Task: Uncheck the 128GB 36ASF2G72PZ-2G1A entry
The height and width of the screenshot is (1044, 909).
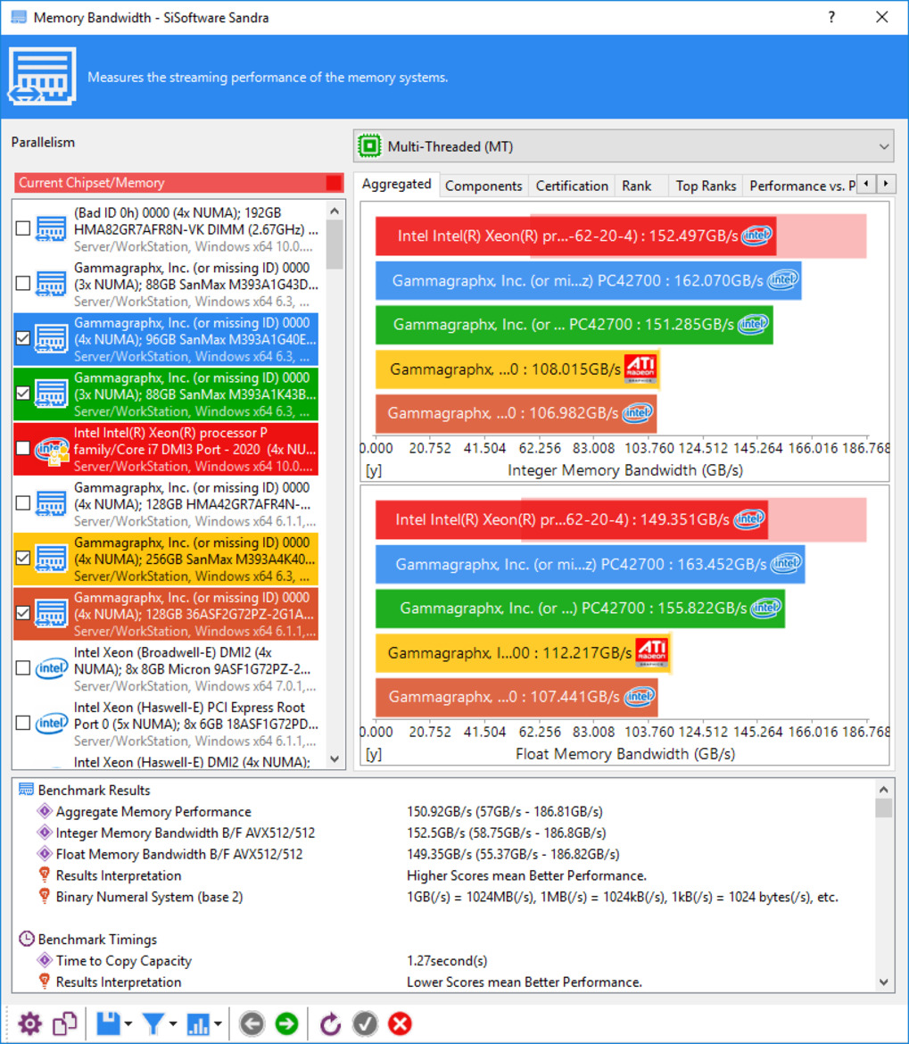Action: pos(23,613)
